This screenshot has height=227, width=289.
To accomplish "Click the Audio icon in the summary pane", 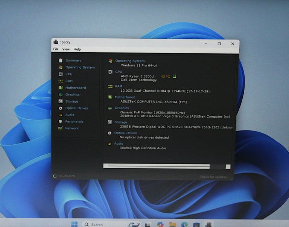I will click(x=110, y=144).
